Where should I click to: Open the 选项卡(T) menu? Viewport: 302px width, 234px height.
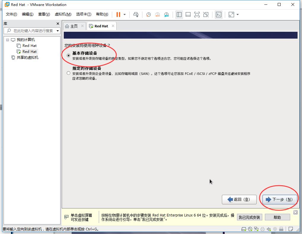click(x=84, y=14)
